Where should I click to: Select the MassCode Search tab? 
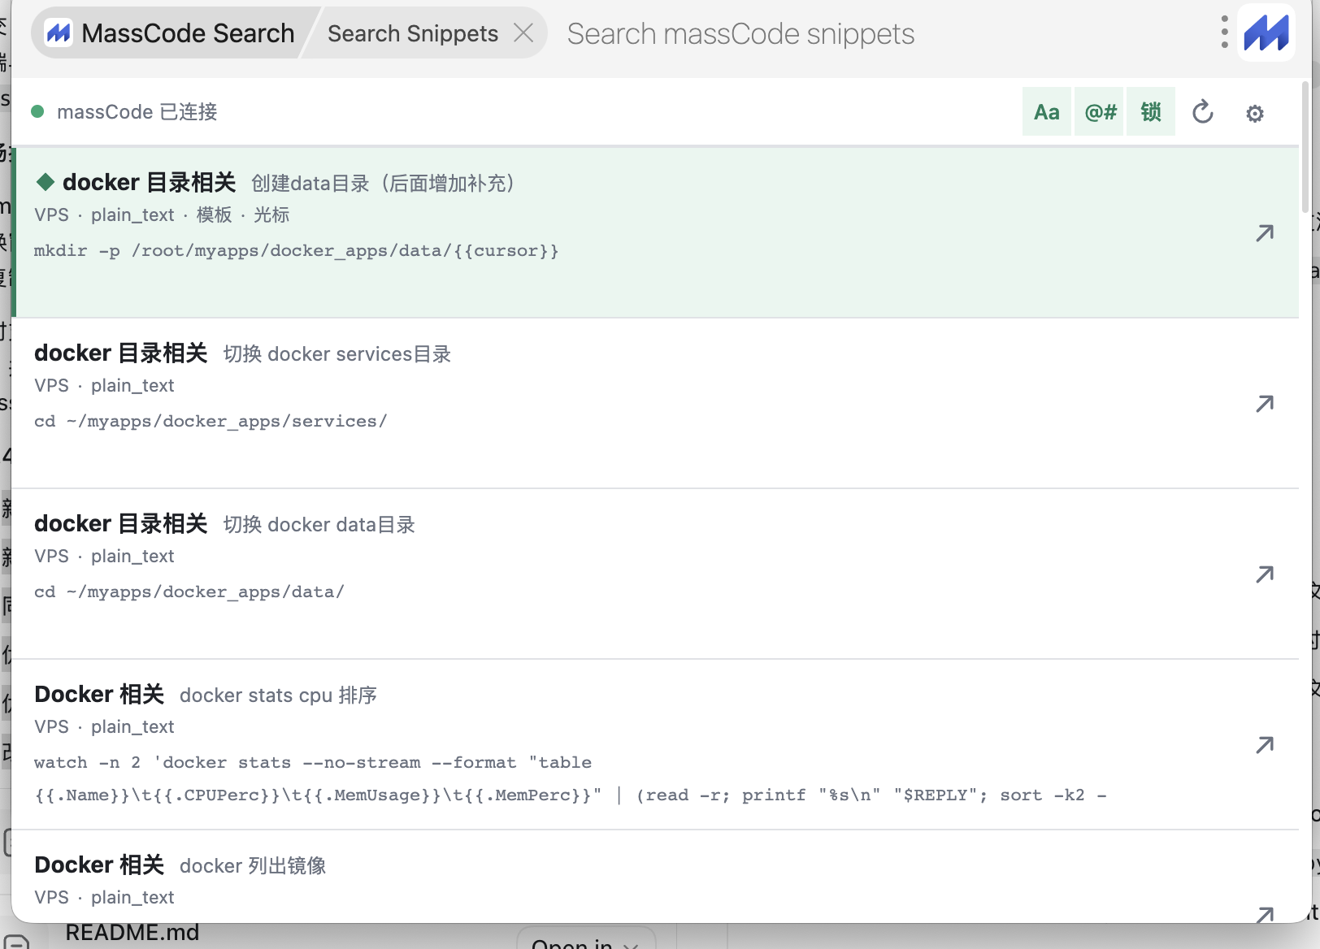(171, 33)
